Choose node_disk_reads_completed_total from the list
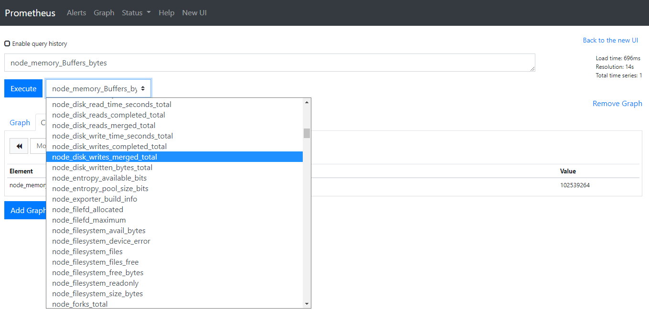Image resolution: width=649 pixels, height=311 pixels. point(174,115)
